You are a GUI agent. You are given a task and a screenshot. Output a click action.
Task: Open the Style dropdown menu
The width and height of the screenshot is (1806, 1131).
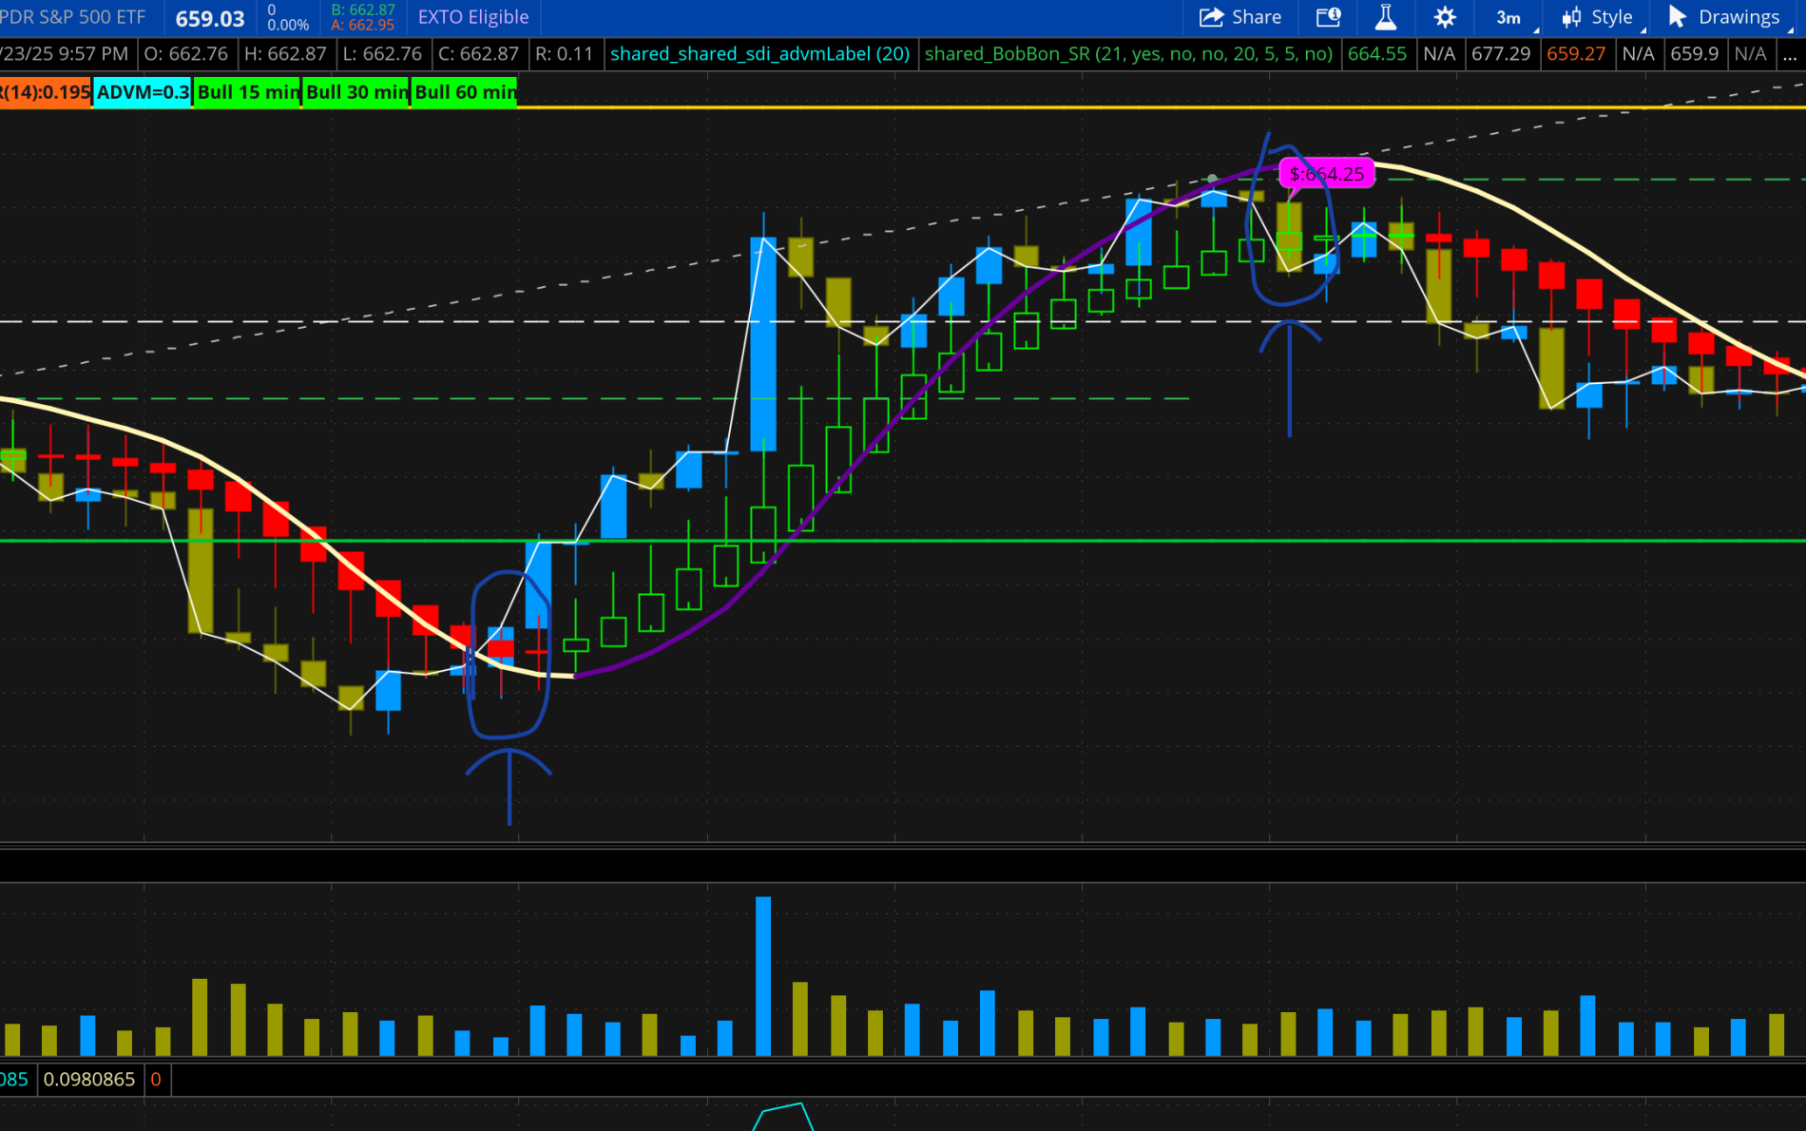coord(1599,17)
